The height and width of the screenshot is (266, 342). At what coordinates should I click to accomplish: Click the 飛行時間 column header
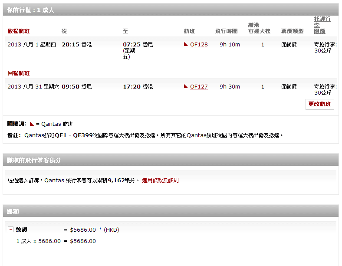[226, 31]
